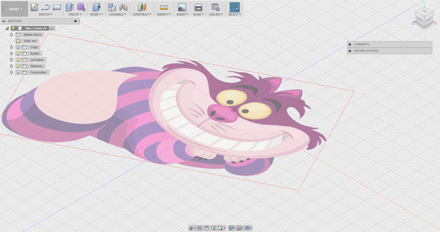Open the SELECT menu
Viewport: 440px width, 232px height.
point(234,14)
